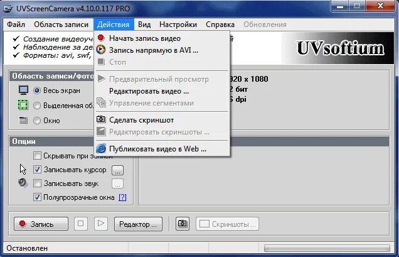
Task: Open the Вид menu
Action: [x=144, y=25]
